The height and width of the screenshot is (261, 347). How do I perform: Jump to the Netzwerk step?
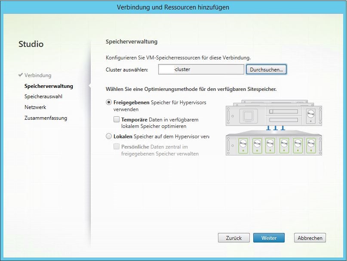coord(35,107)
